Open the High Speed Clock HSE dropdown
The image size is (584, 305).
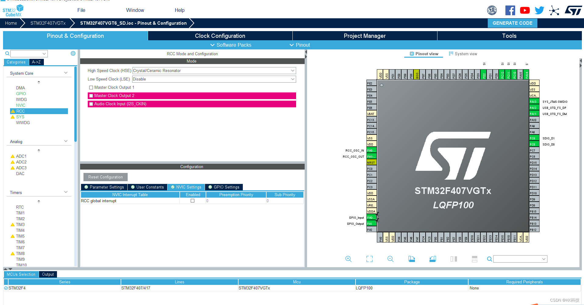pos(214,71)
